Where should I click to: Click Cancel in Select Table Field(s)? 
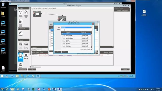[x=65, y=52]
